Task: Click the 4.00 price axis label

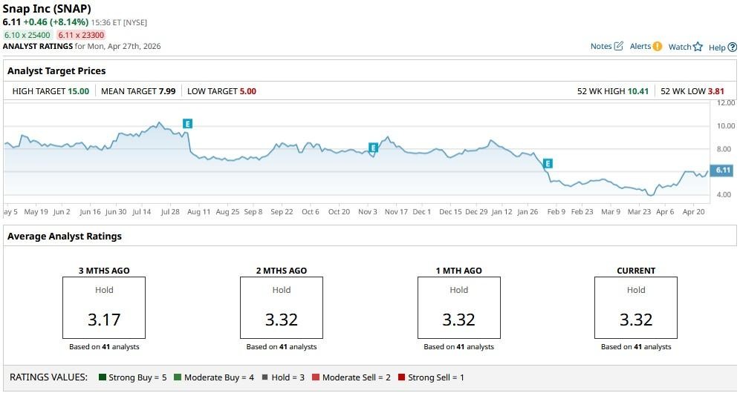Action: click(724, 194)
